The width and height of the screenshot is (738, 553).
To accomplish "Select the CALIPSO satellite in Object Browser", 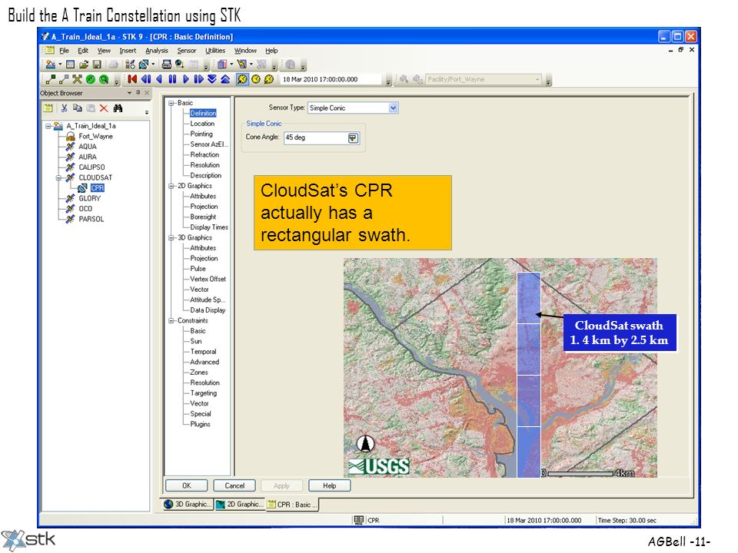I will (x=91, y=167).
